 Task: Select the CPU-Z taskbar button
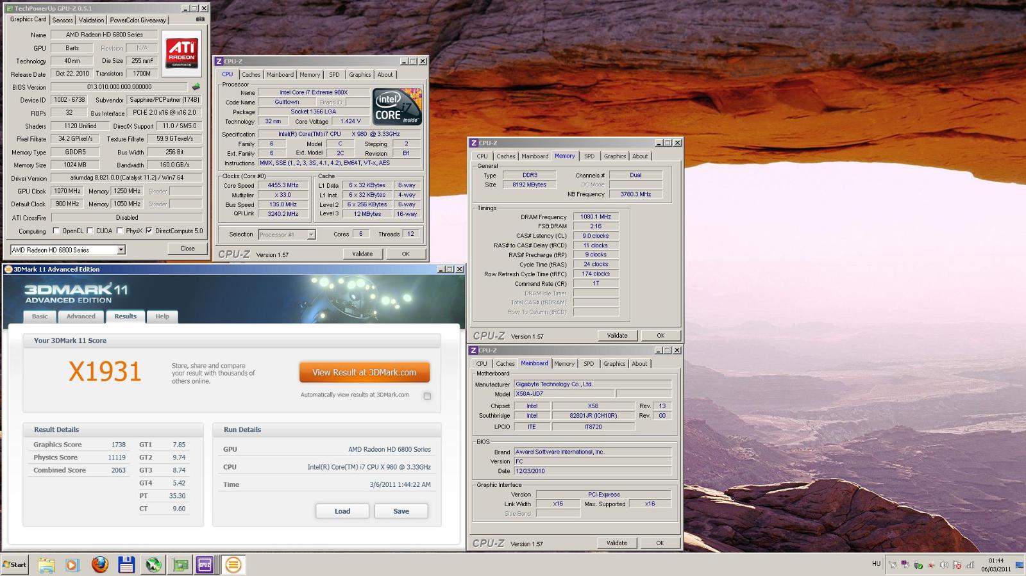coord(205,564)
